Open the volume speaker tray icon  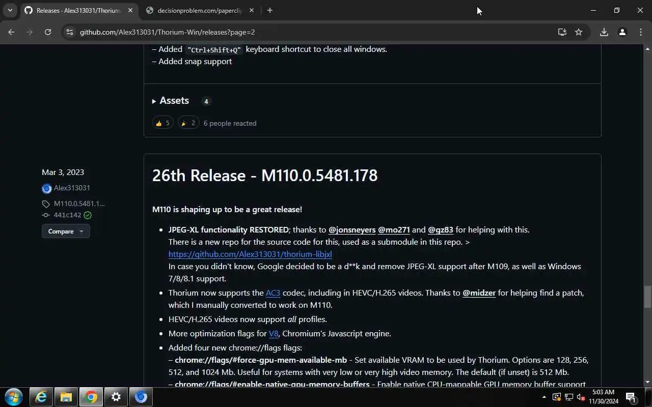coord(581,397)
